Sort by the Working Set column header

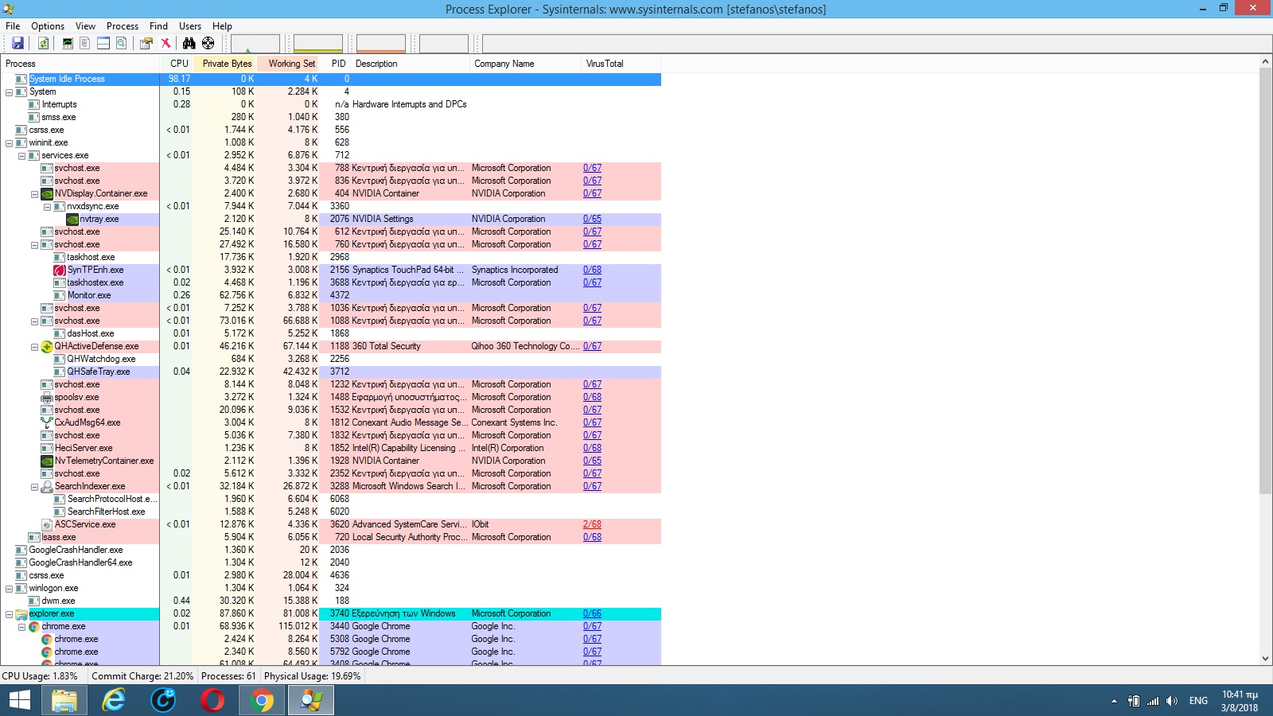(287, 64)
